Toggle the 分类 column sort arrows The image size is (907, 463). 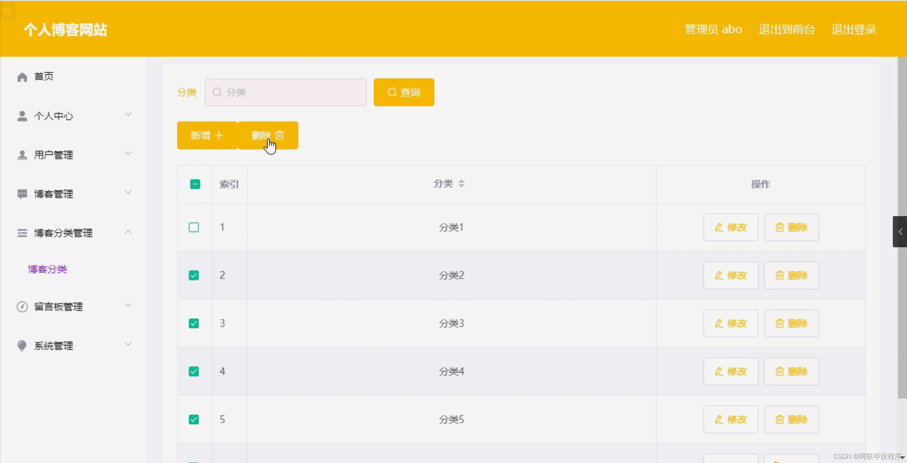click(461, 183)
